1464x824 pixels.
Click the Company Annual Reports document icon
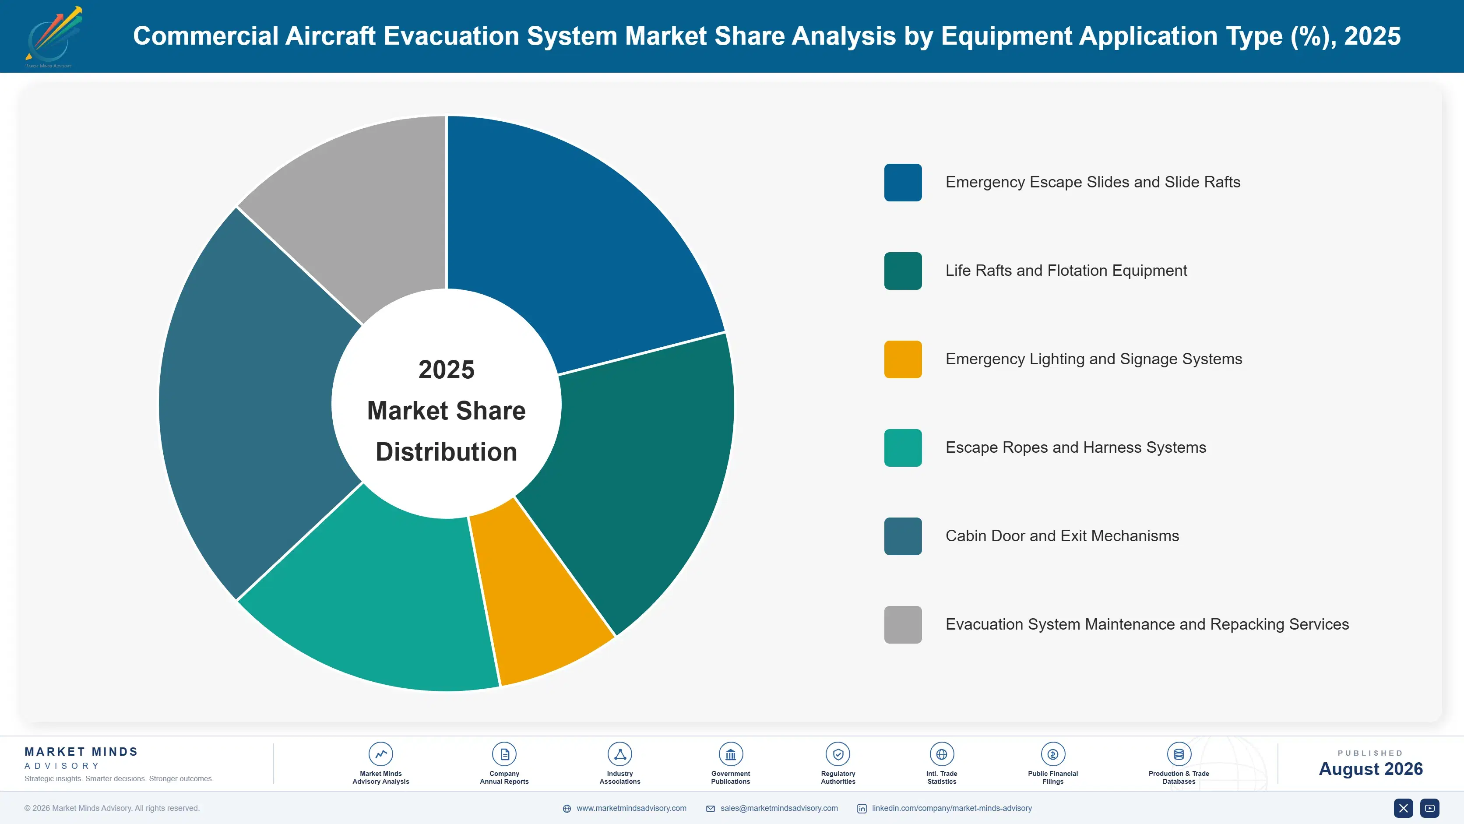[x=504, y=754]
